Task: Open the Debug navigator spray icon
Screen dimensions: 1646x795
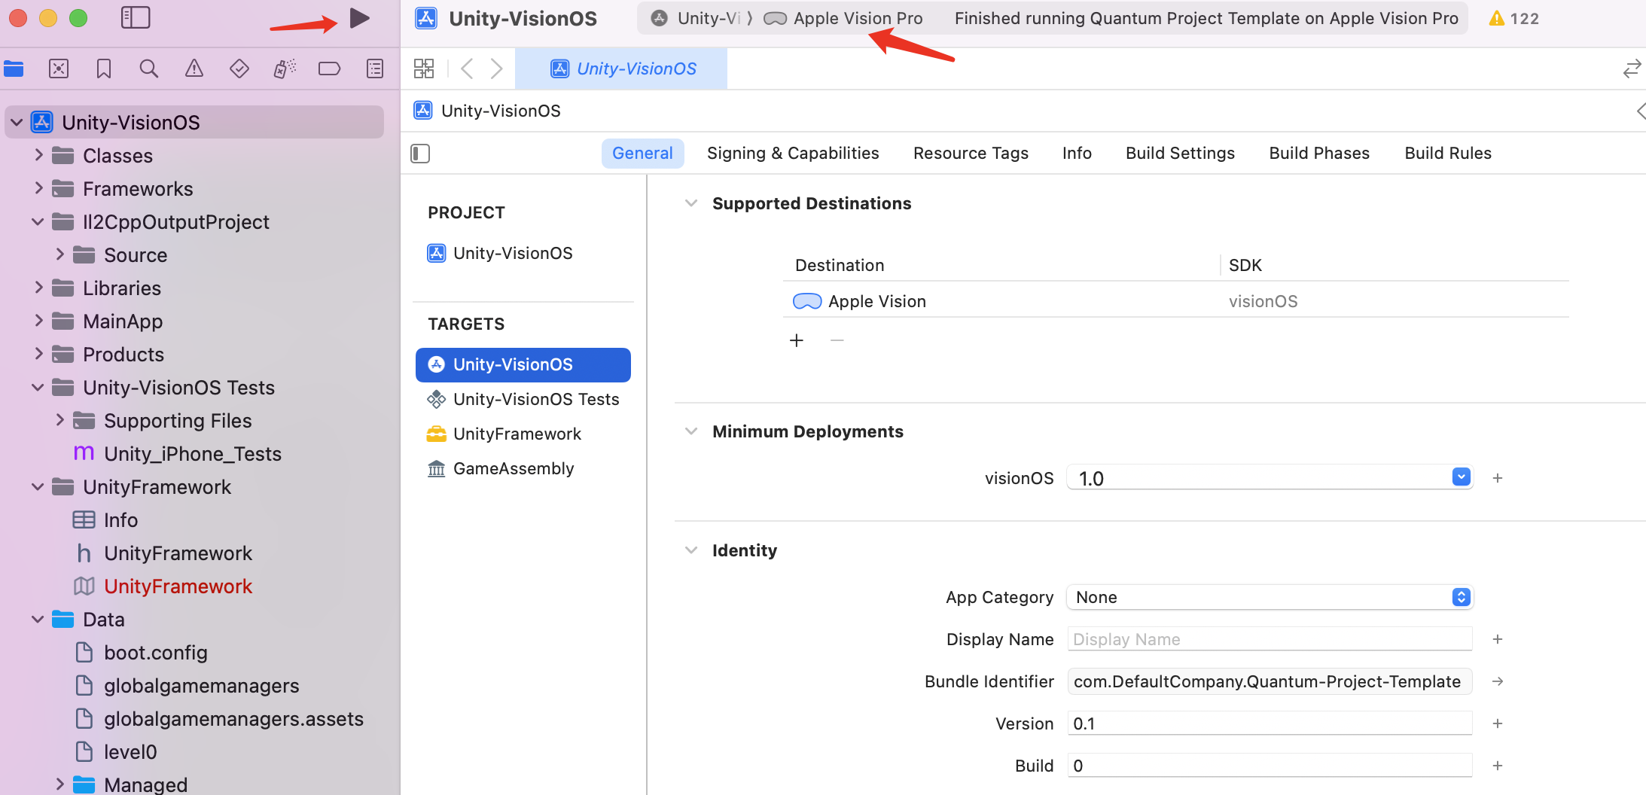Action: coord(285,69)
